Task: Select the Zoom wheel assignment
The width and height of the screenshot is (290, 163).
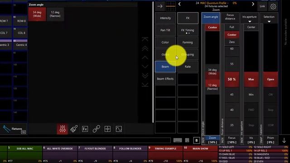Action: click(x=213, y=140)
